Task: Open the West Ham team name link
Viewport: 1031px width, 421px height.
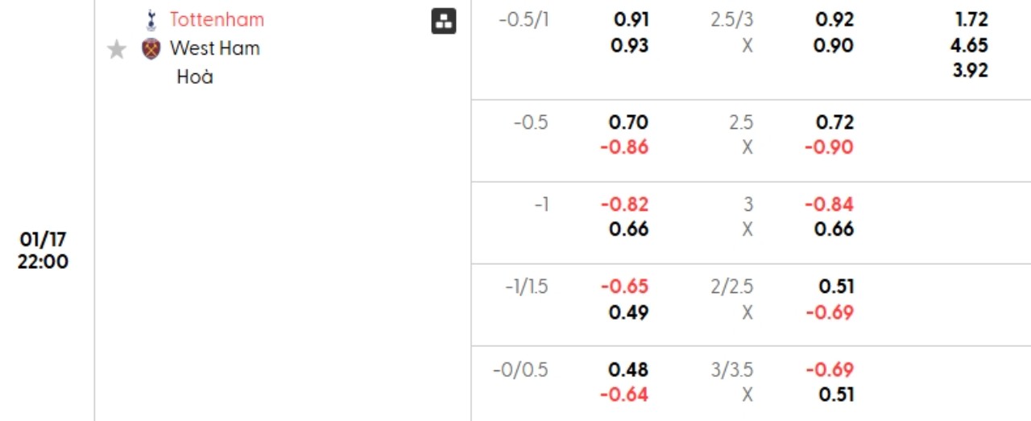Action: pos(215,48)
